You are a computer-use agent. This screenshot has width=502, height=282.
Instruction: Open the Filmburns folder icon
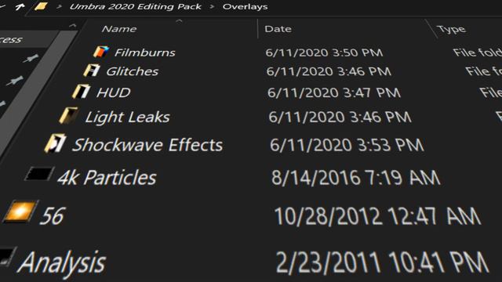pyautogui.click(x=101, y=52)
